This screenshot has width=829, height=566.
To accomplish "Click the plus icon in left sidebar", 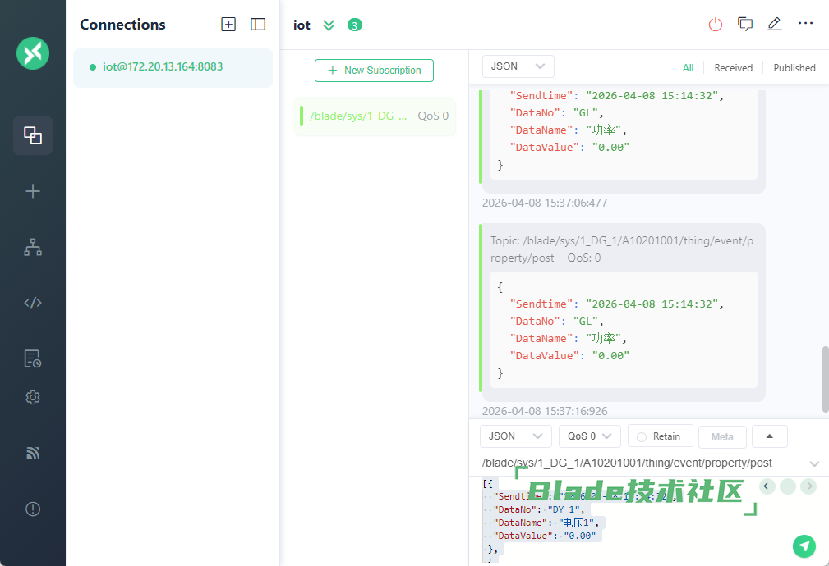I will 33,191.
